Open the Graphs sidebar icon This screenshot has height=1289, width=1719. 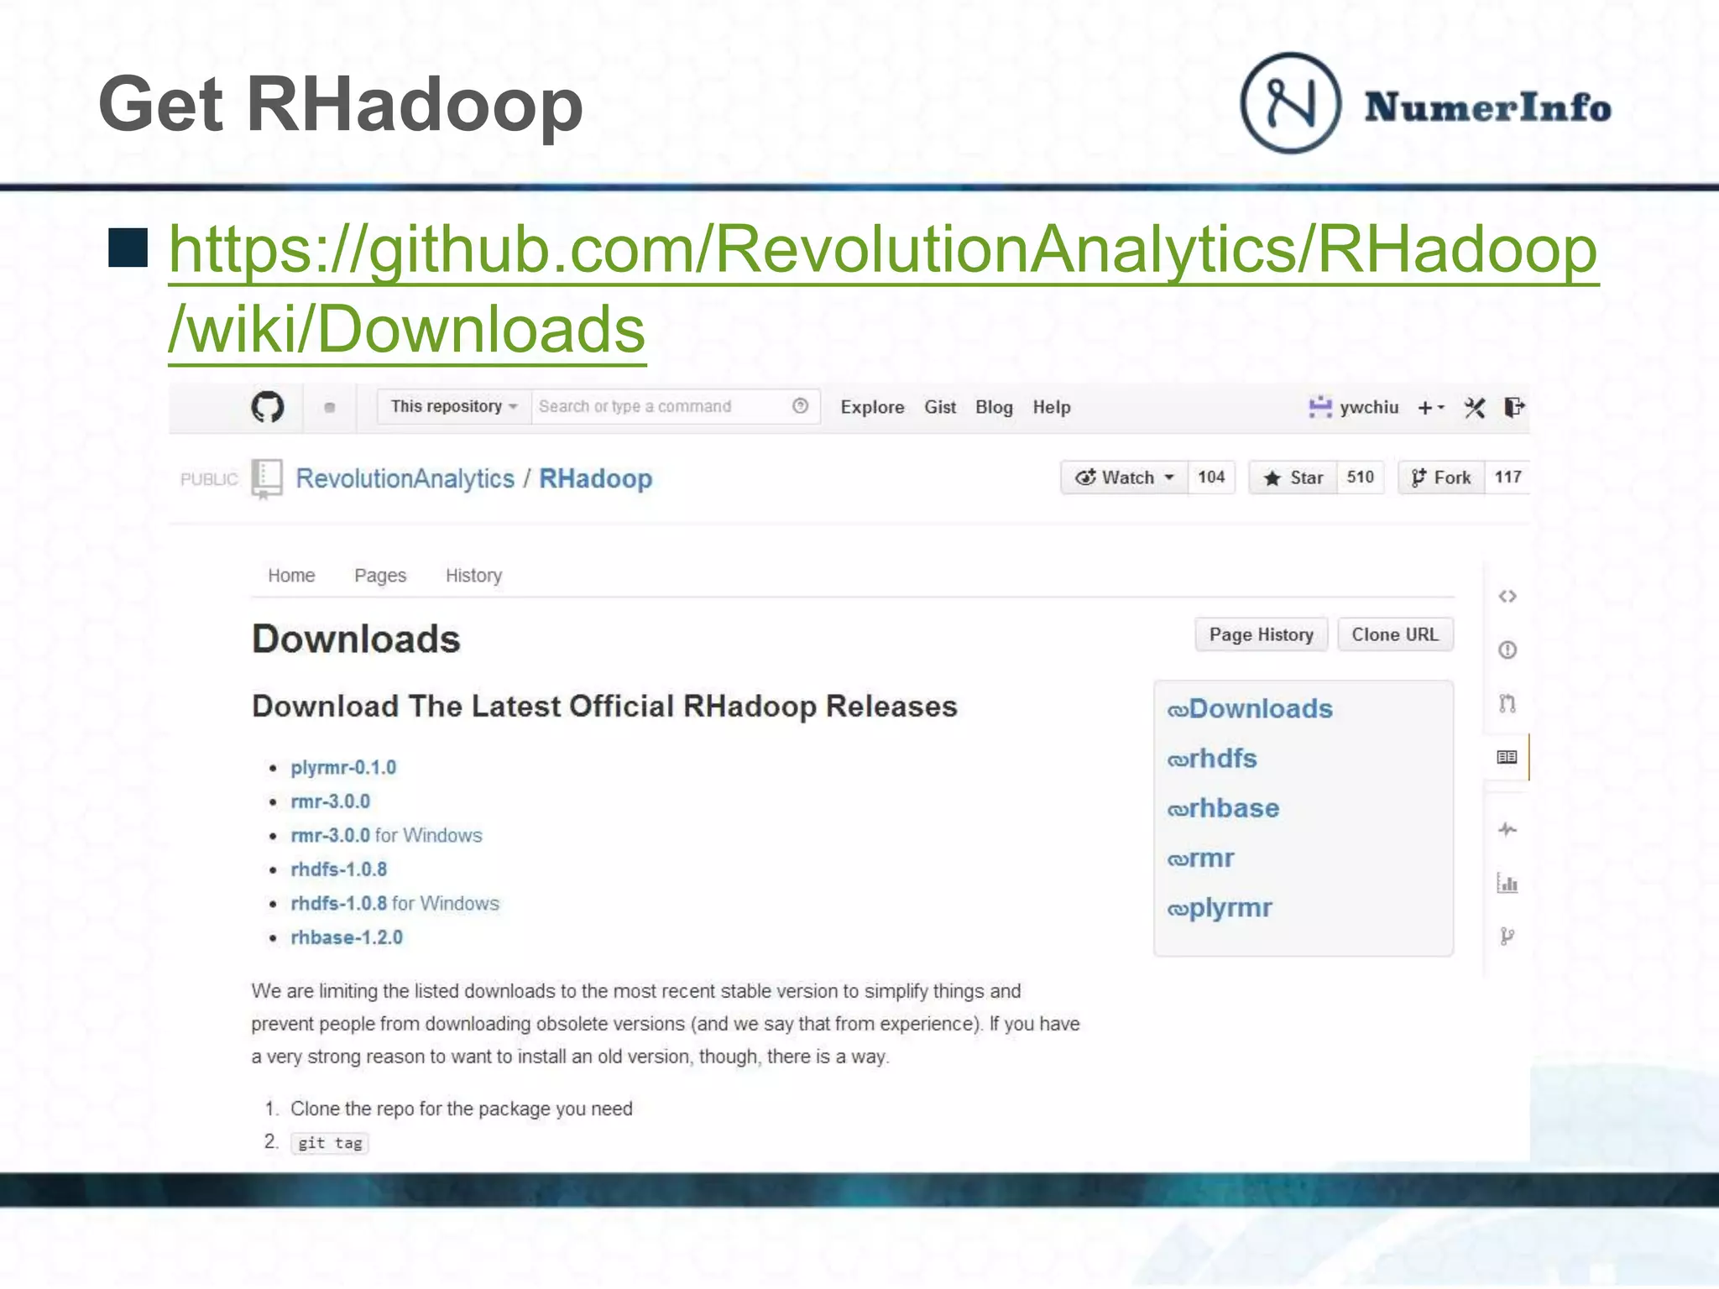click(x=1507, y=883)
